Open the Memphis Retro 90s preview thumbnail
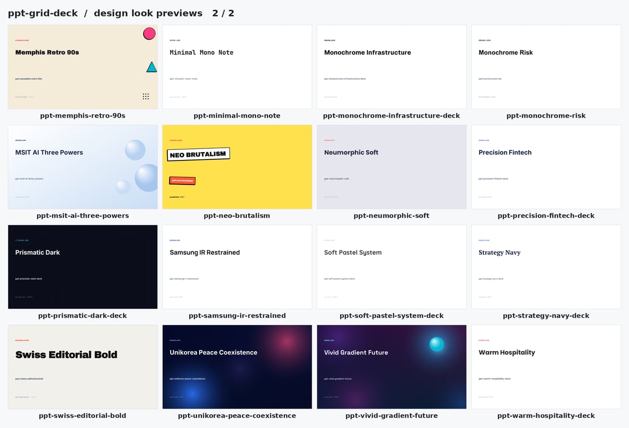This screenshot has width=629, height=428. [83, 67]
